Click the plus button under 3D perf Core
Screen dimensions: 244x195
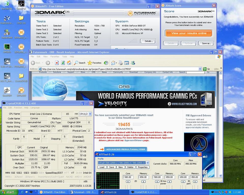click(x=183, y=182)
